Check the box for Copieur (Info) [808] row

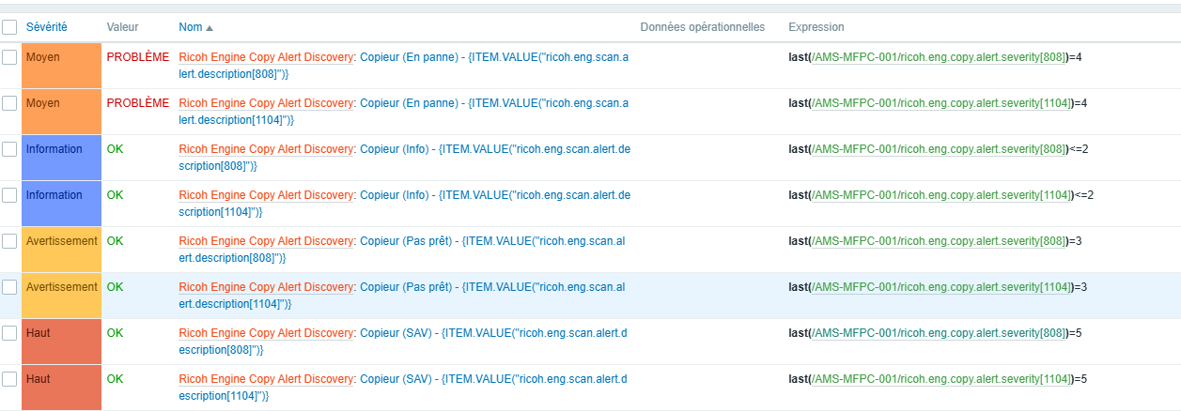point(9,149)
